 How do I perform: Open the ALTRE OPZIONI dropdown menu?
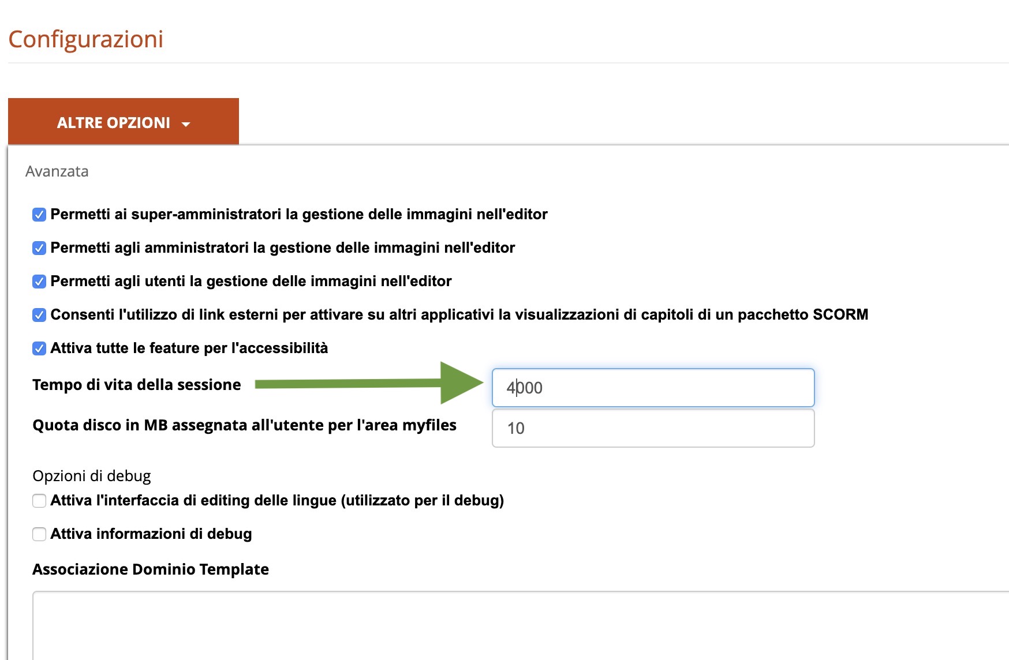114,122
